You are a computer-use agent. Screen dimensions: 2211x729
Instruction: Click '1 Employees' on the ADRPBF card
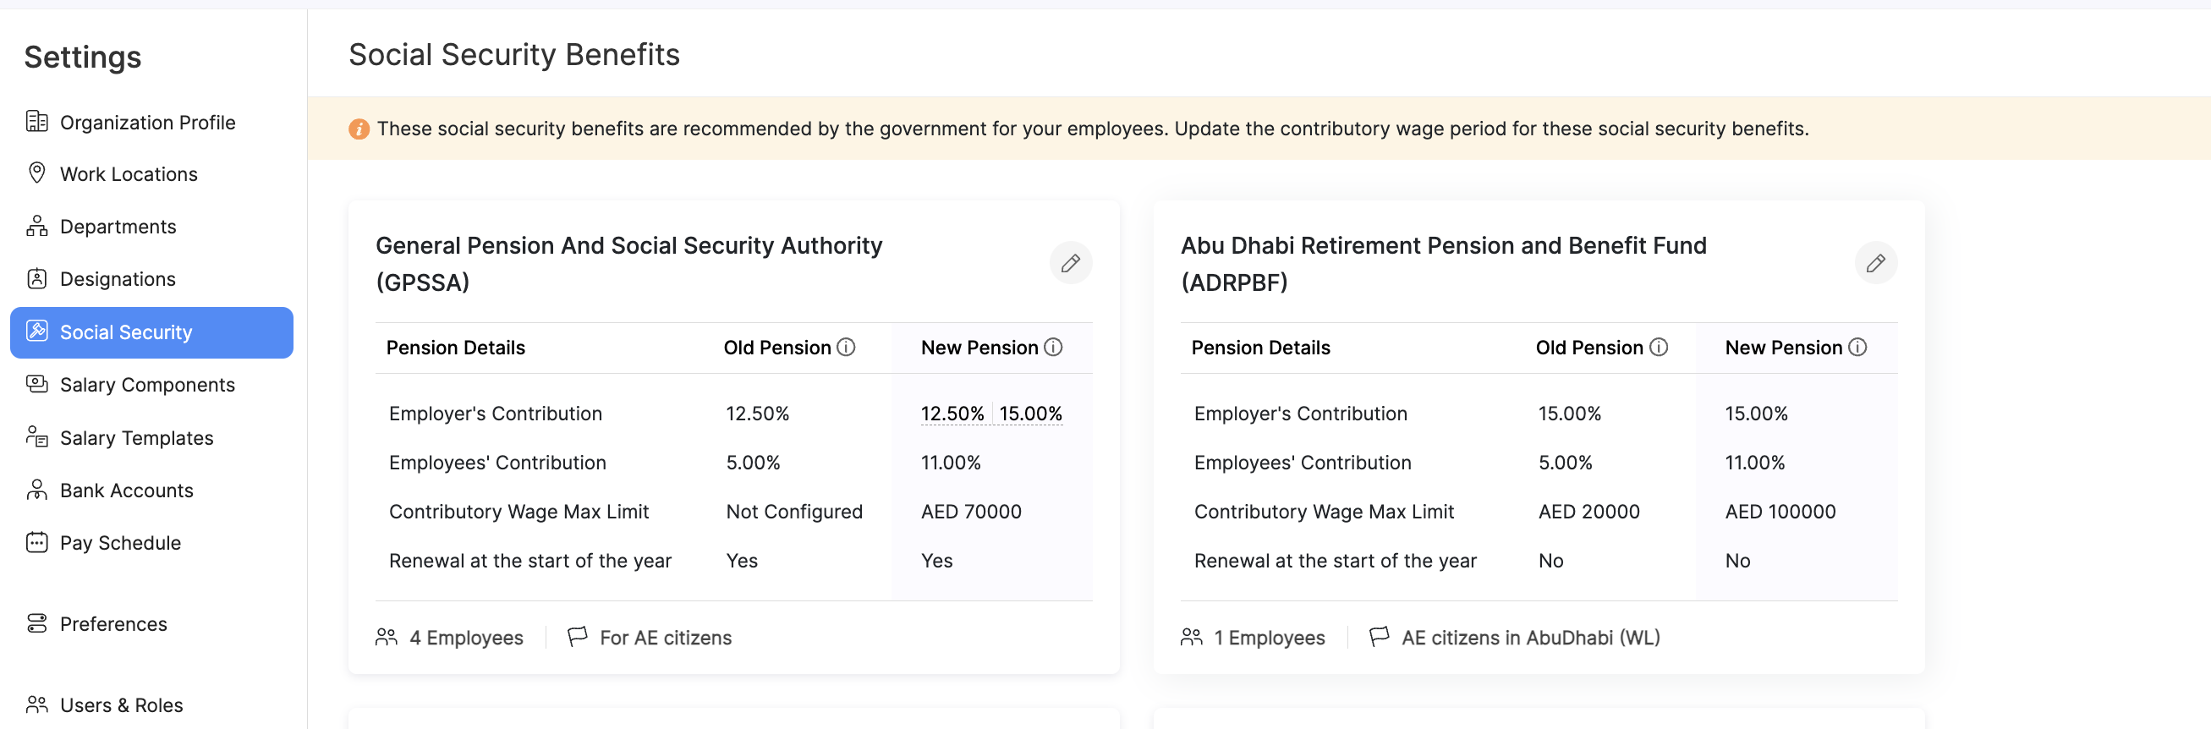(x=1269, y=637)
